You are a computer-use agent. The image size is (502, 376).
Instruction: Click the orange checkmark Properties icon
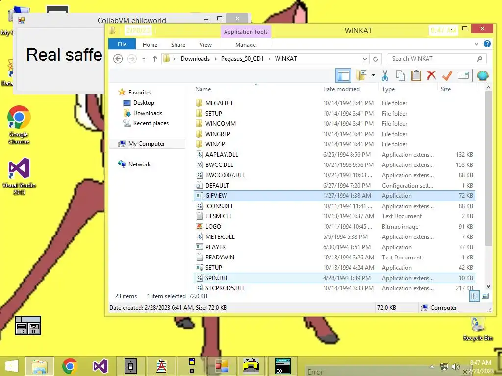click(447, 75)
